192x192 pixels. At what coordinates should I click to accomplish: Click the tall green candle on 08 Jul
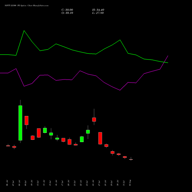pyautogui.click(x=20, y=123)
